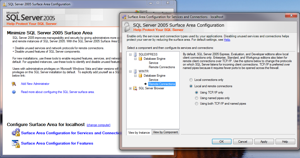Click the Surface Area Configuration for Features icon

[x=16, y=143]
